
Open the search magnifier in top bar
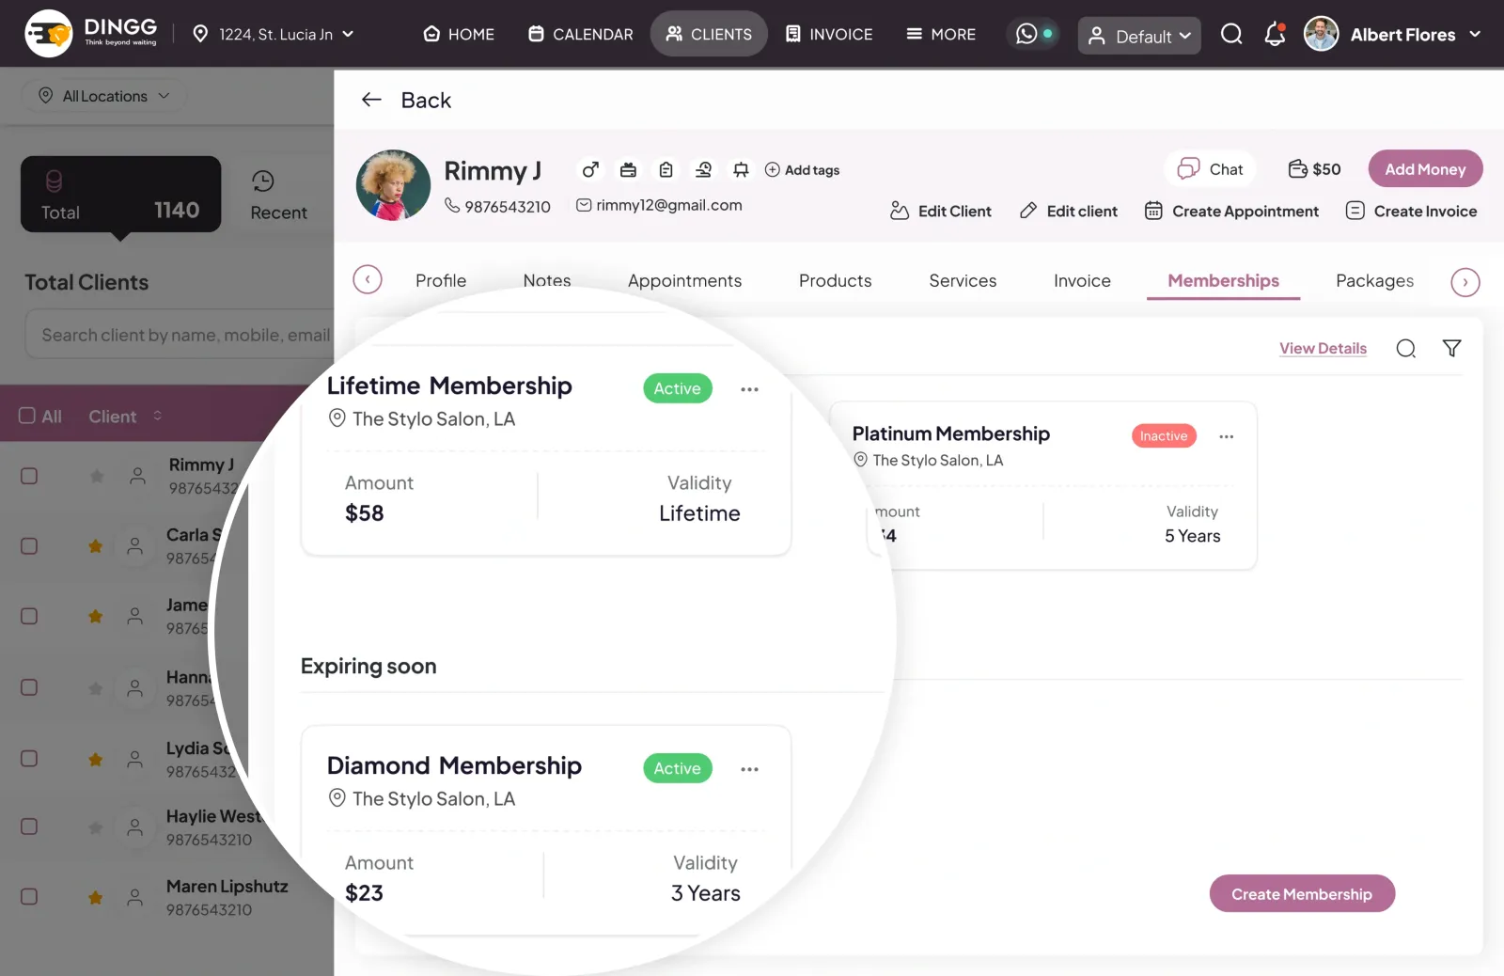(x=1231, y=35)
